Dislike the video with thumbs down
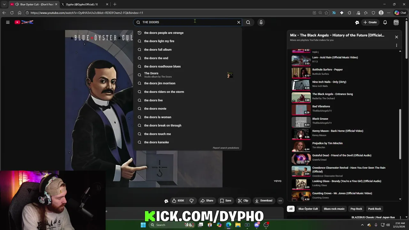 [191, 201]
